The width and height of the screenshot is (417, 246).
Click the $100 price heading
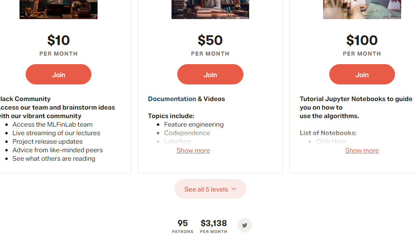[x=362, y=41]
